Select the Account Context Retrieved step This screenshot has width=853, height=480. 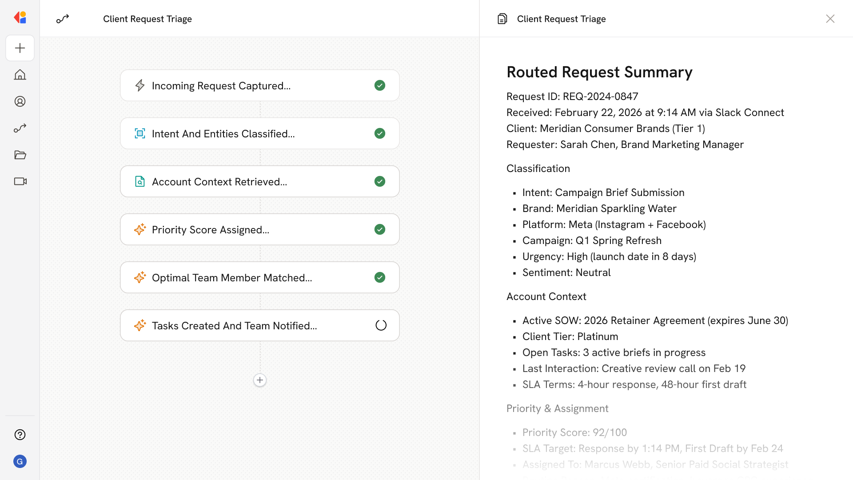[x=259, y=181]
